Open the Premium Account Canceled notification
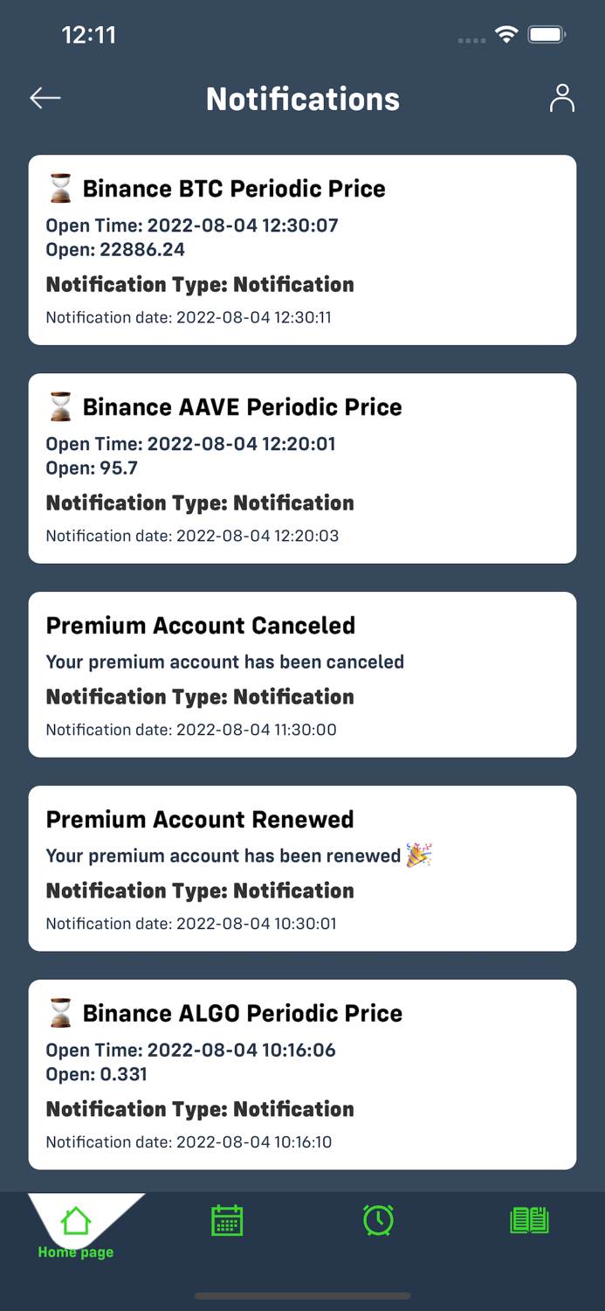This screenshot has height=1311, width=605. tap(302, 674)
